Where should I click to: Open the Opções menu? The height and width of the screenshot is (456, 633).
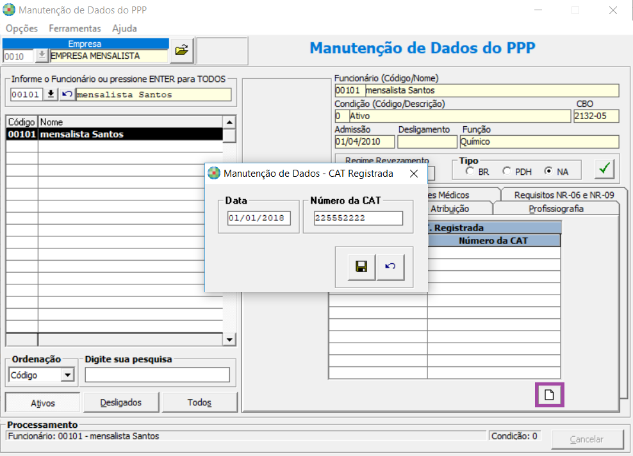22,28
